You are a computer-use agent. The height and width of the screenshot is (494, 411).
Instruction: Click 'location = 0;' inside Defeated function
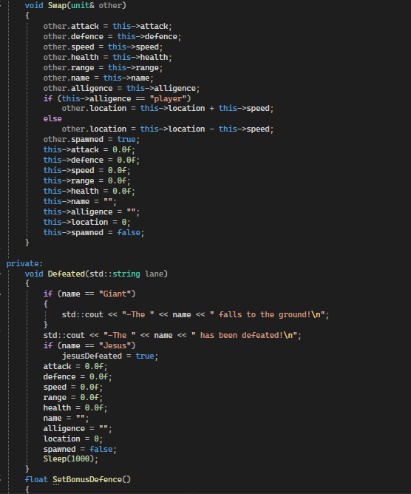click(x=73, y=439)
